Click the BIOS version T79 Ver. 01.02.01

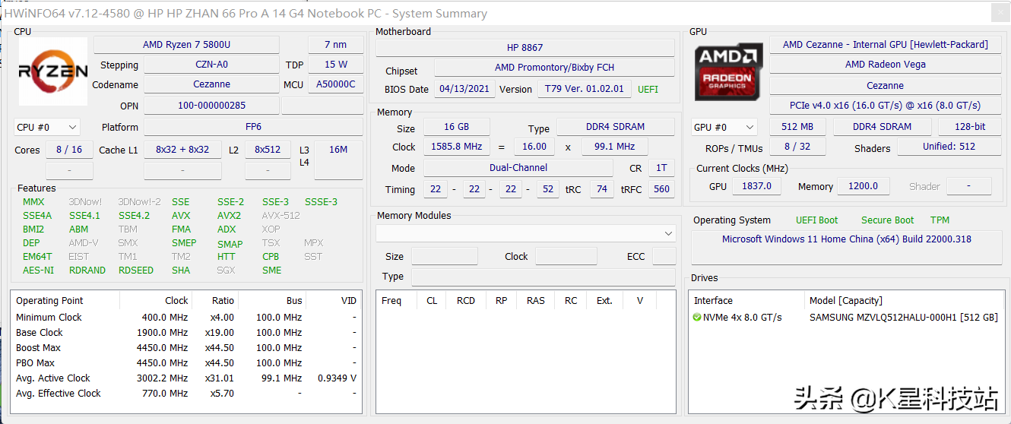click(585, 89)
